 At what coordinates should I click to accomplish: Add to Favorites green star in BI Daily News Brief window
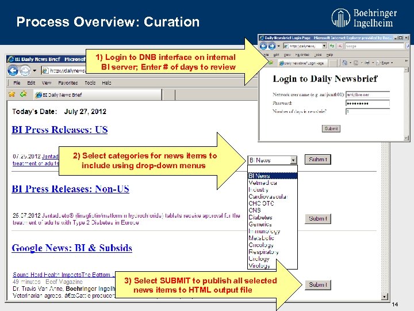point(23,94)
